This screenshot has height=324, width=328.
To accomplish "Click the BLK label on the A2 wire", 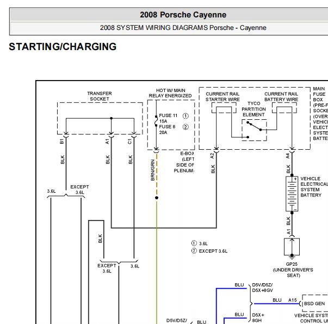I will click(x=213, y=169).
